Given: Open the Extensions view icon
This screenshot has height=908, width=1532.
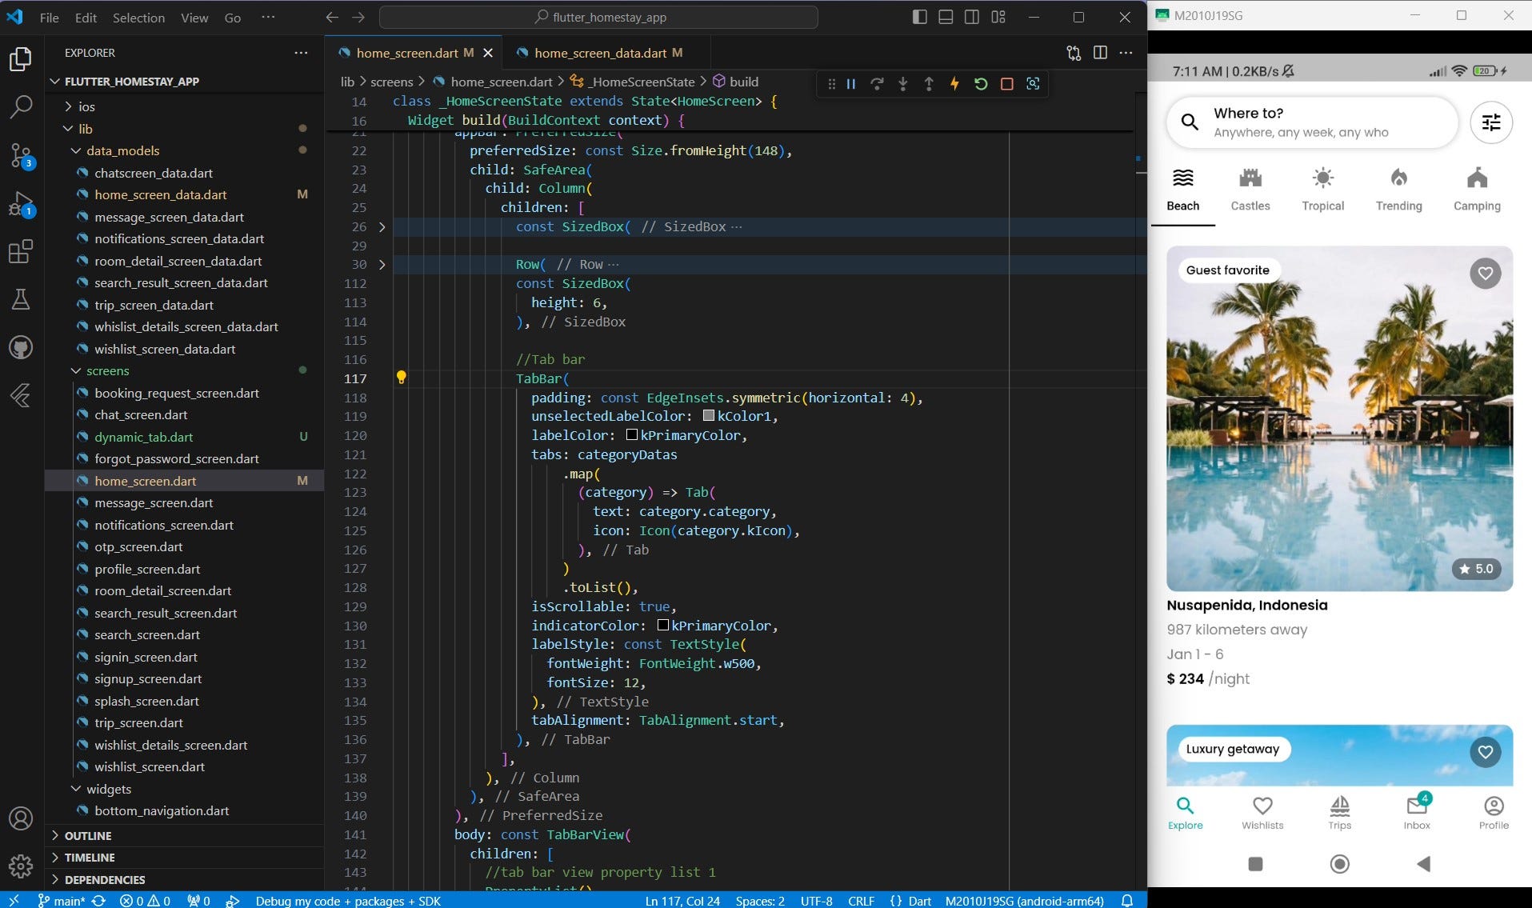Looking at the screenshot, I should (x=21, y=252).
